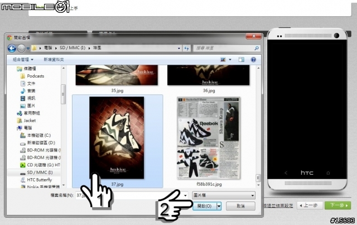The height and width of the screenshot is (225, 357).
Task: Click the help question mark icon
Action: click(253, 60)
